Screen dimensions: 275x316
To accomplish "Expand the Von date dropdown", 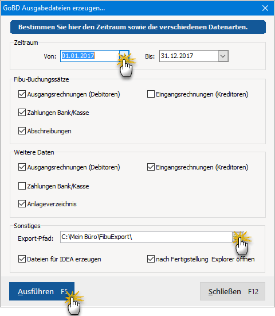I will 124,56.
